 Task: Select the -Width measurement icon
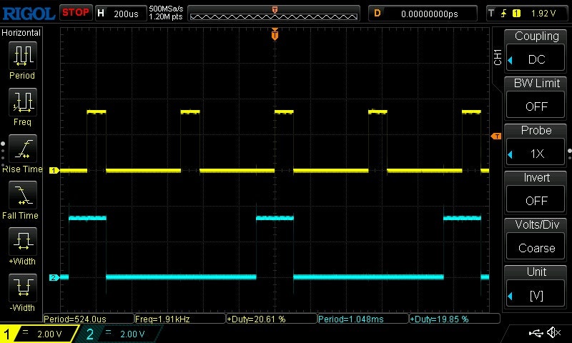point(23,287)
